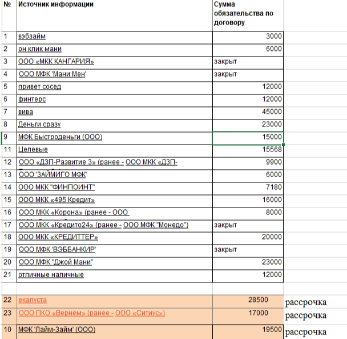Open the отличные наличные link
Screen dimensions: 347x339
(x=51, y=275)
